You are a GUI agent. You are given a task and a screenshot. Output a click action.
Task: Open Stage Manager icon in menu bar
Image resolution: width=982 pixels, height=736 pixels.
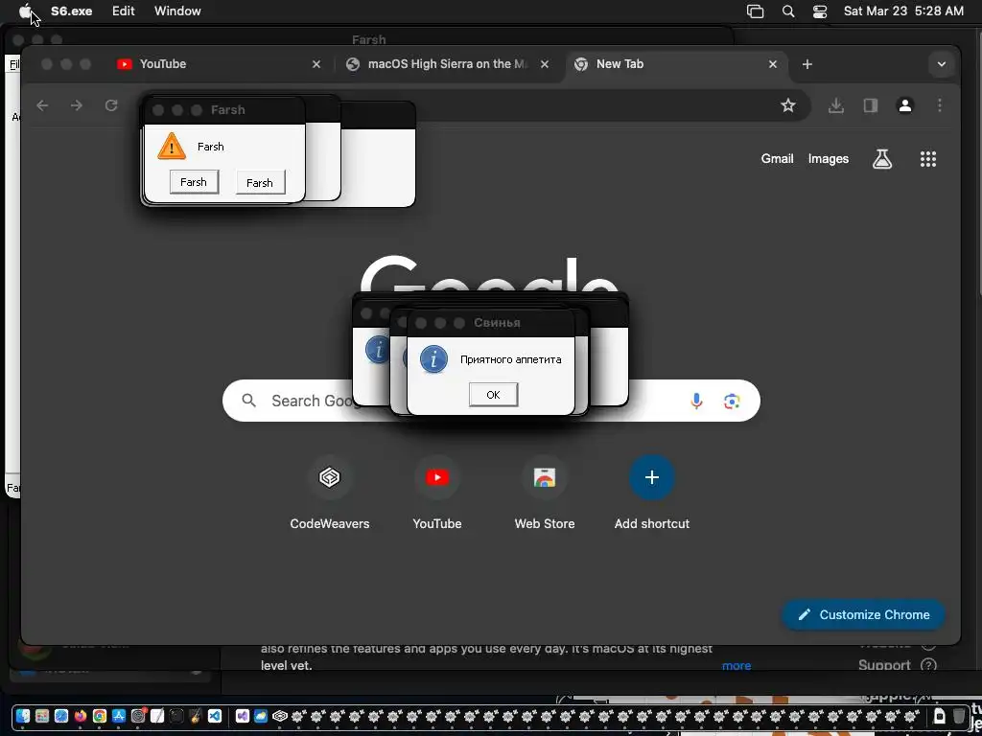coord(756,11)
